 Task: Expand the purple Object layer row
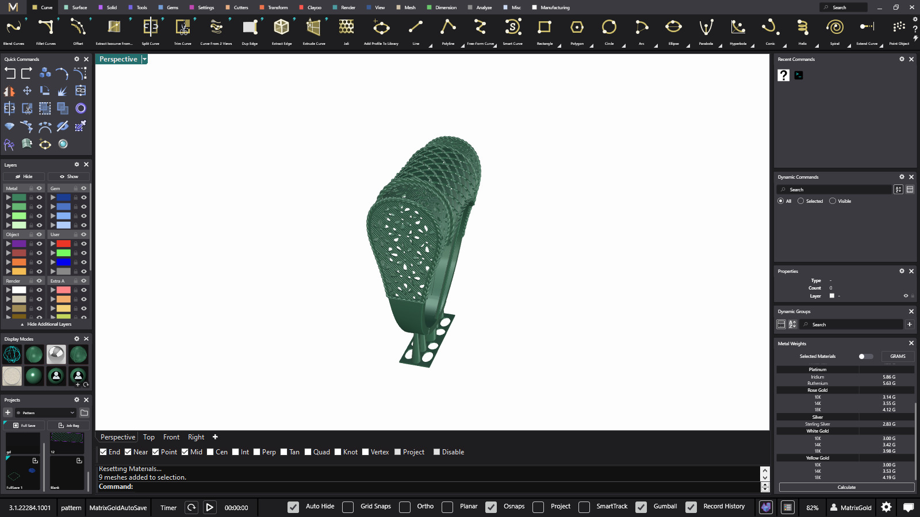(x=8, y=244)
